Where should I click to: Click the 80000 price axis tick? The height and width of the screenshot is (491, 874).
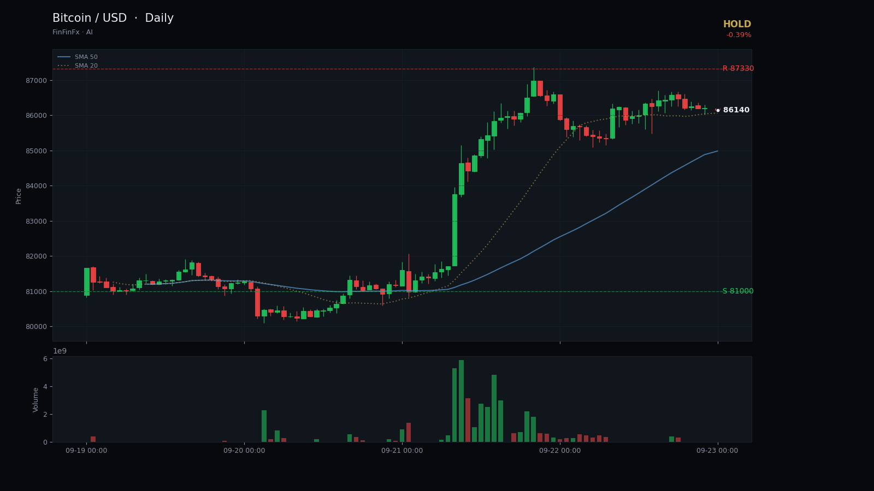tap(37, 327)
